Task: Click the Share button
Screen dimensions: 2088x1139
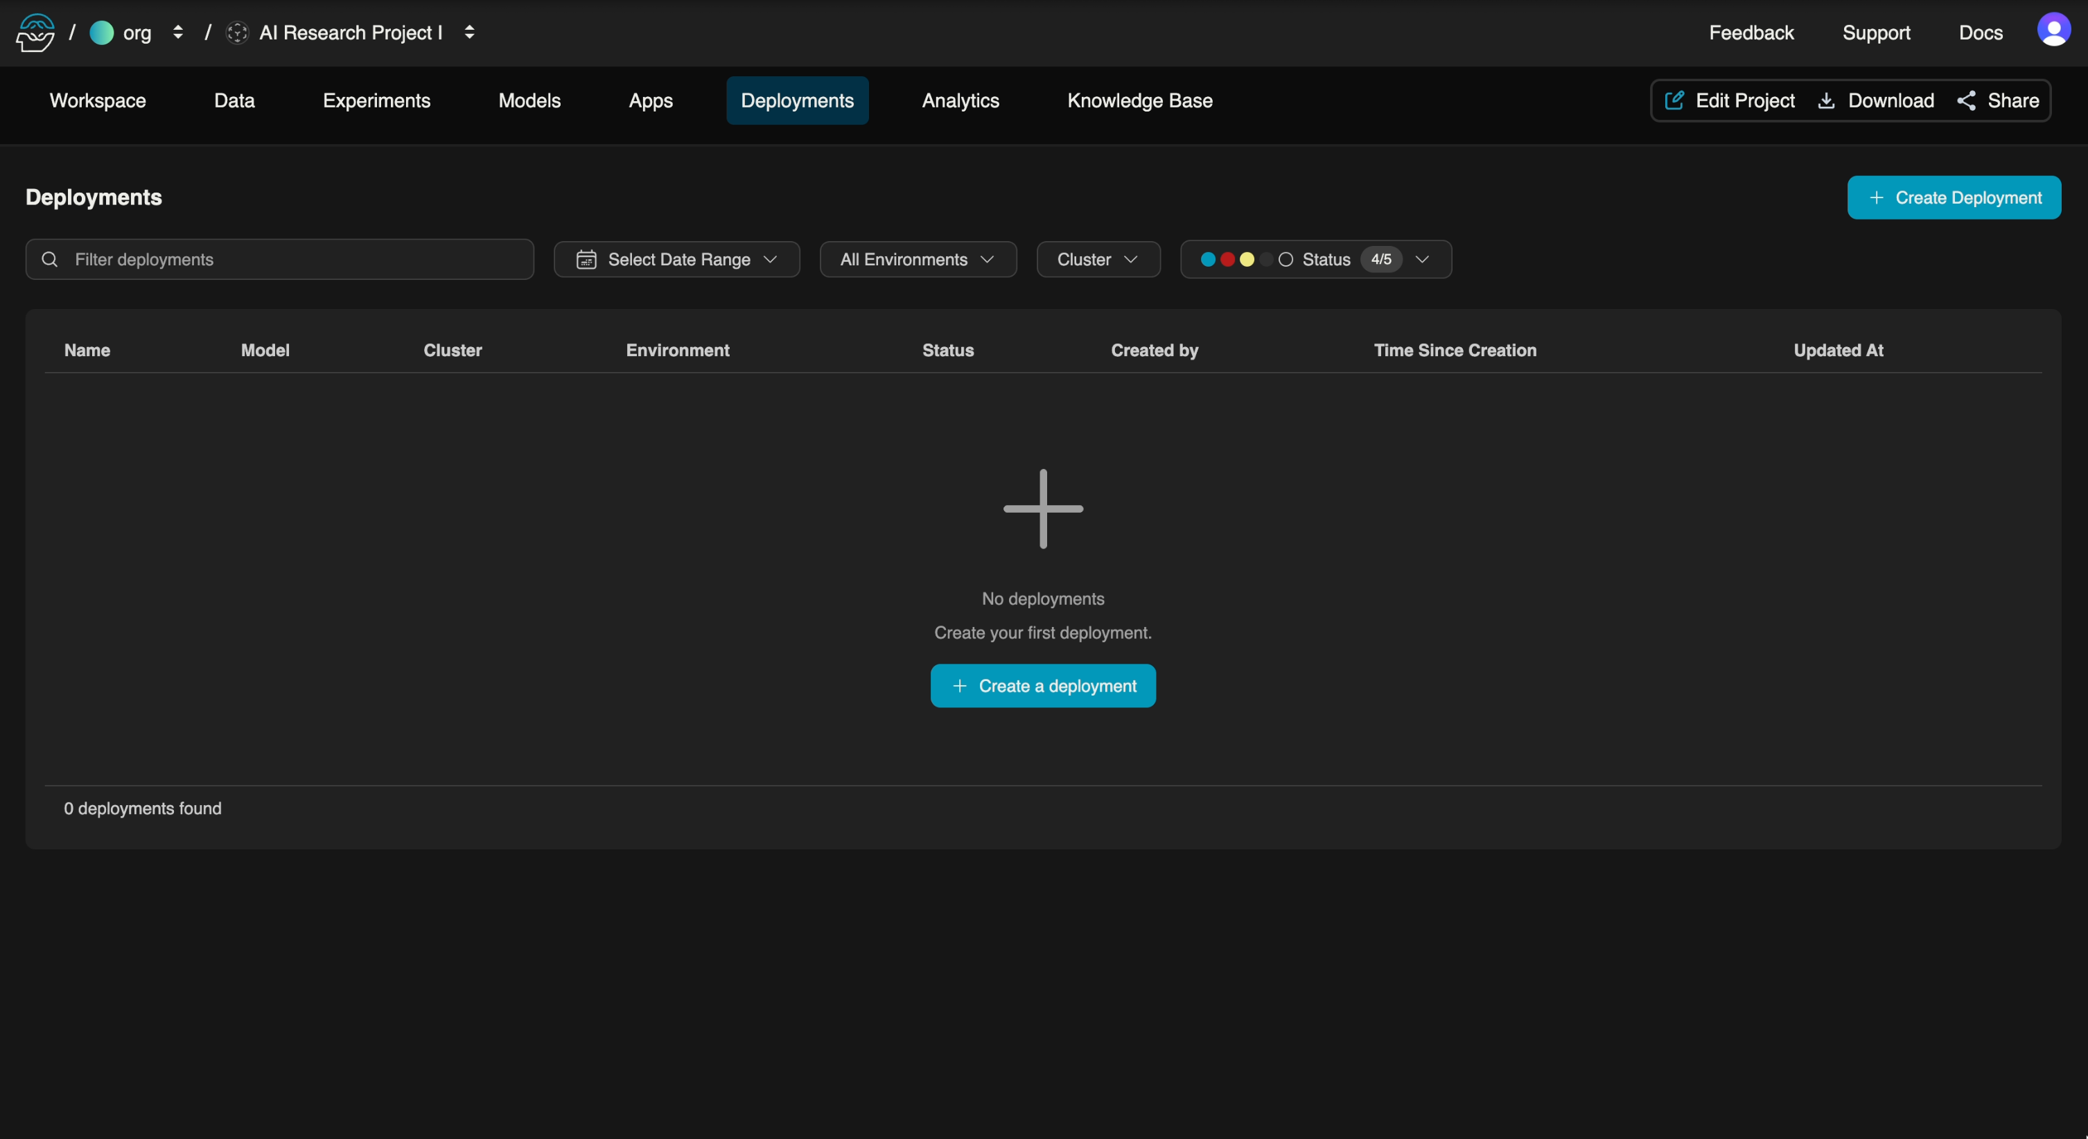Action: [1998, 100]
